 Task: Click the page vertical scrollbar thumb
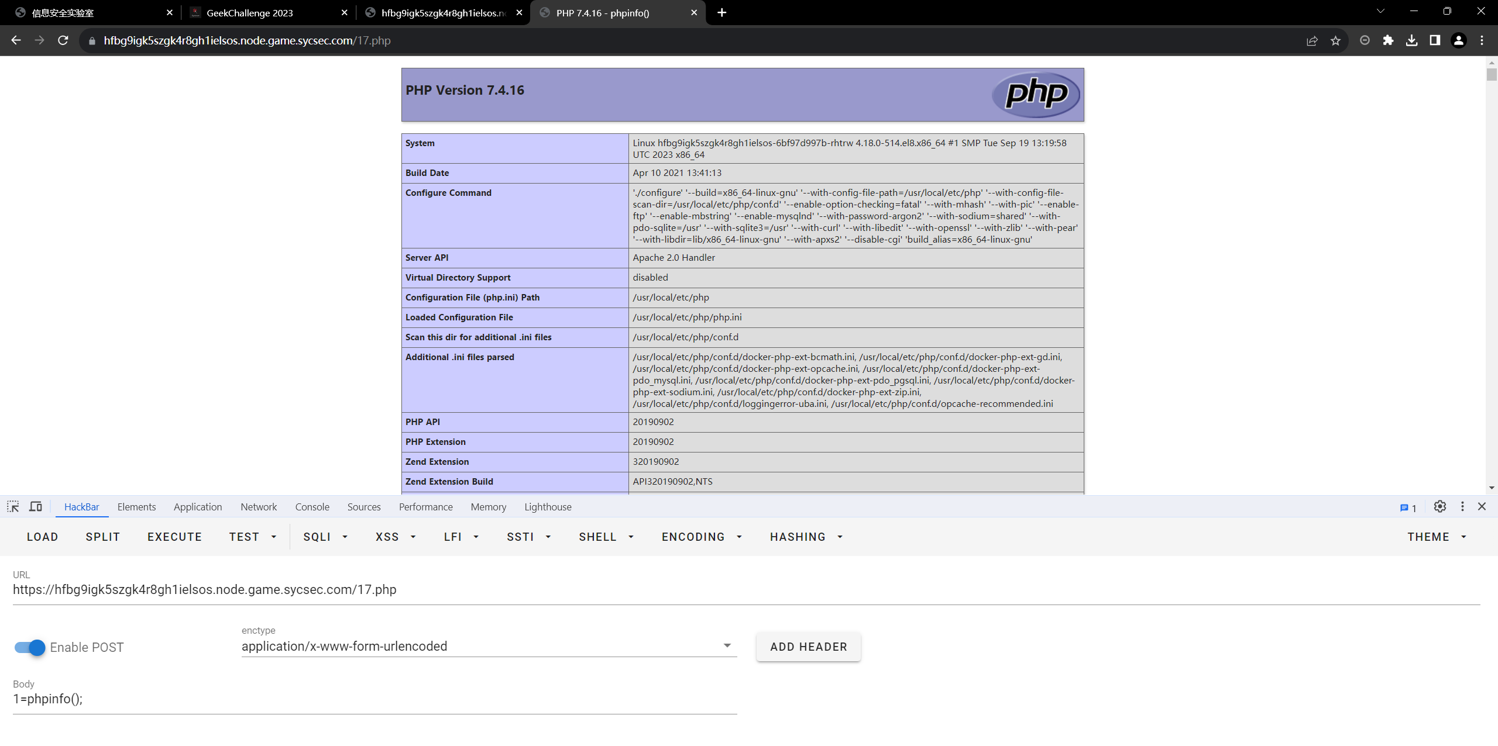1492,75
